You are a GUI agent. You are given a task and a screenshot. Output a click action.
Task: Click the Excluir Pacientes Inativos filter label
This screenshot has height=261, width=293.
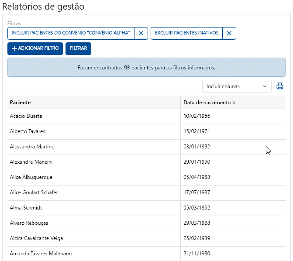187,33
